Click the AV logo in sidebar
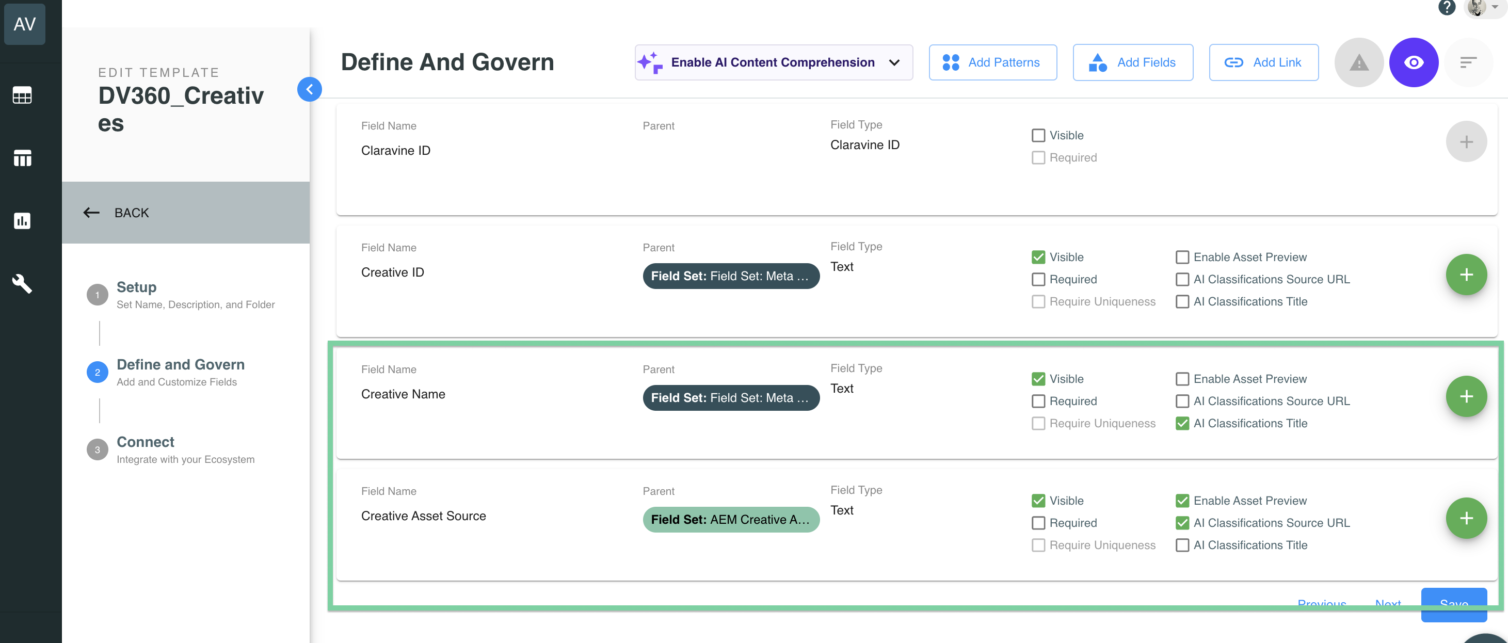Viewport: 1508px width, 643px height. [x=25, y=24]
